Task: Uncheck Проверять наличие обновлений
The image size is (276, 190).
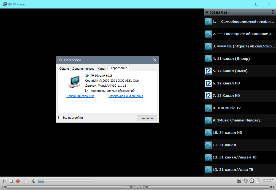Action: click(x=87, y=91)
